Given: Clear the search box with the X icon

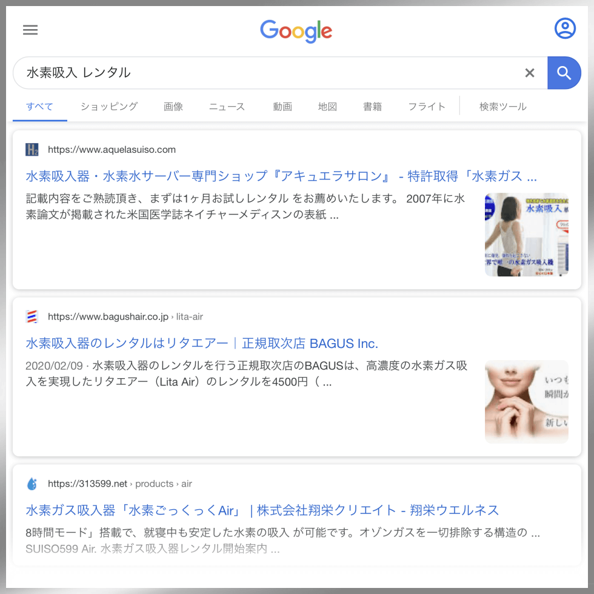Looking at the screenshot, I should point(530,73).
